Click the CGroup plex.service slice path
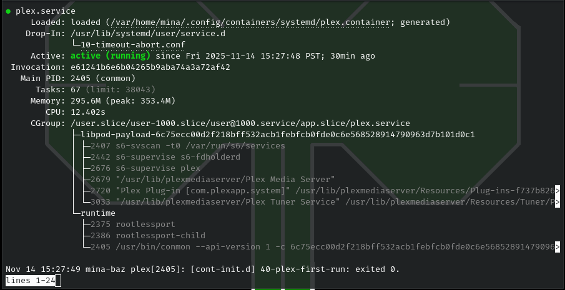 pos(240,123)
